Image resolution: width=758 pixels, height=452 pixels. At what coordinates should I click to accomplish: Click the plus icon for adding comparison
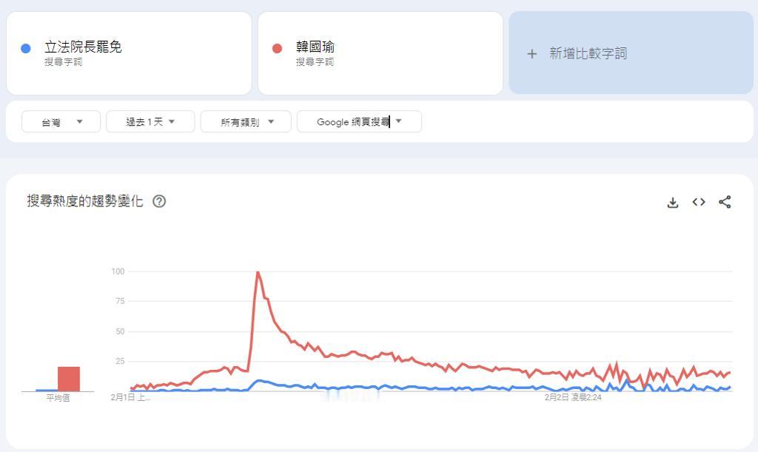[531, 53]
